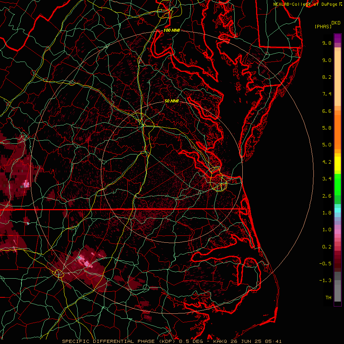The height and width of the screenshot is (344, 344).
Task: Click the -1.3 scale value
Action: [325, 281]
